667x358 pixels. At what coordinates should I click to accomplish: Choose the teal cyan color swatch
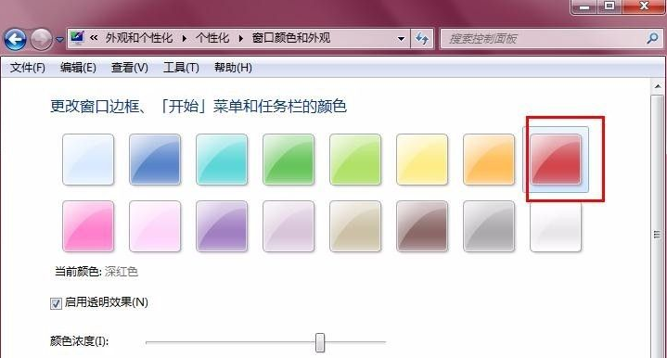pos(222,160)
